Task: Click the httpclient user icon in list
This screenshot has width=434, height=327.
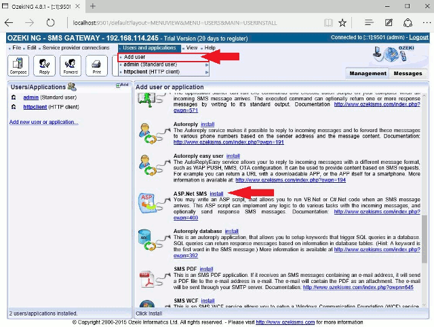Action: (x=14, y=107)
